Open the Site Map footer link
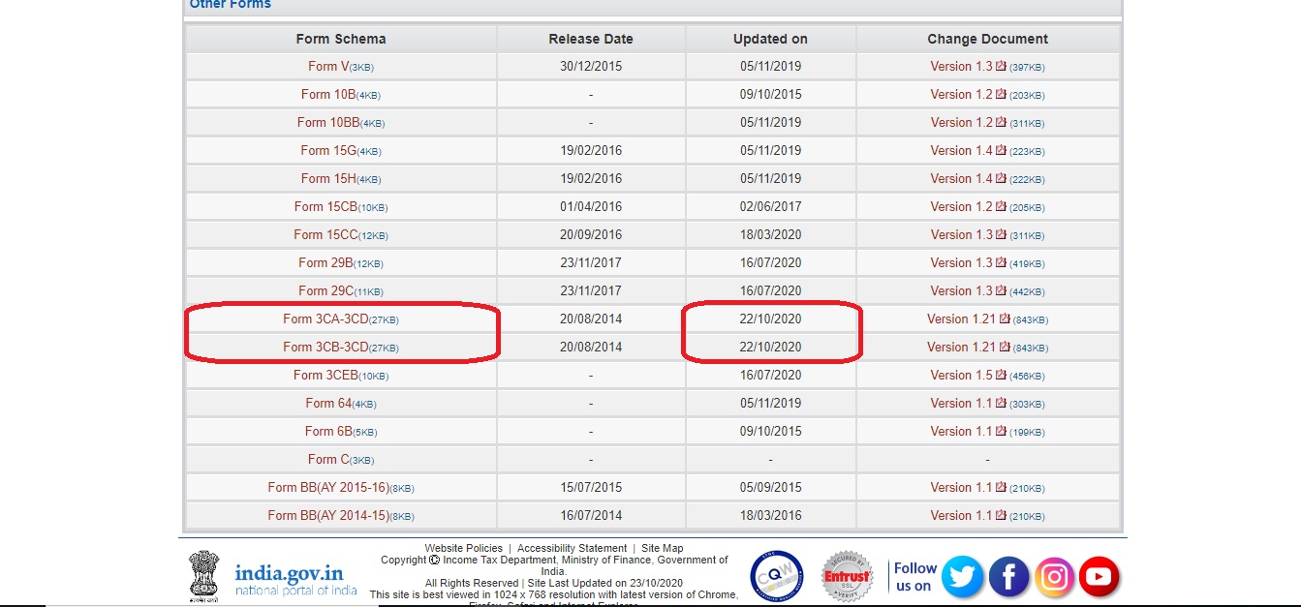 (x=662, y=548)
